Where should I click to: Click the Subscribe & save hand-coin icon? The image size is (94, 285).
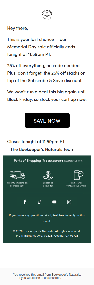point(48,175)
